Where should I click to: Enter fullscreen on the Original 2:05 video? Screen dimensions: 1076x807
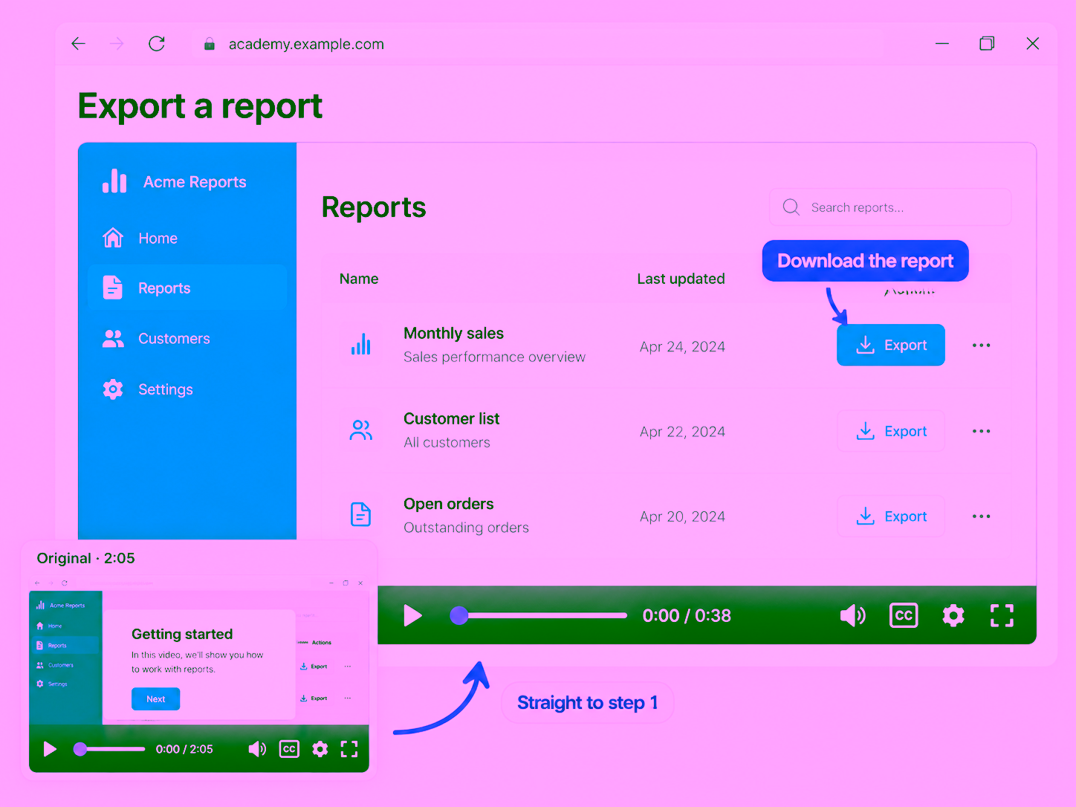click(x=349, y=749)
